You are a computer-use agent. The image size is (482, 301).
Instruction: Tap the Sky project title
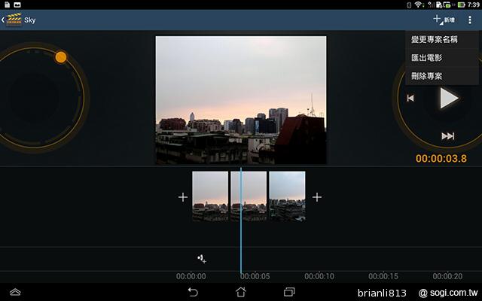pos(30,20)
